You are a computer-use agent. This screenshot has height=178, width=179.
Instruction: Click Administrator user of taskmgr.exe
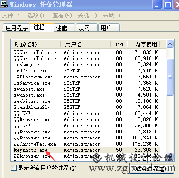pyautogui.click(x=82, y=64)
